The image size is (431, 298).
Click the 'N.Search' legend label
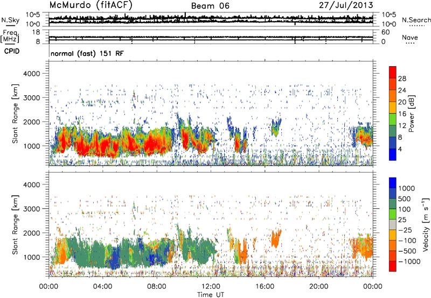pyautogui.click(x=416, y=20)
